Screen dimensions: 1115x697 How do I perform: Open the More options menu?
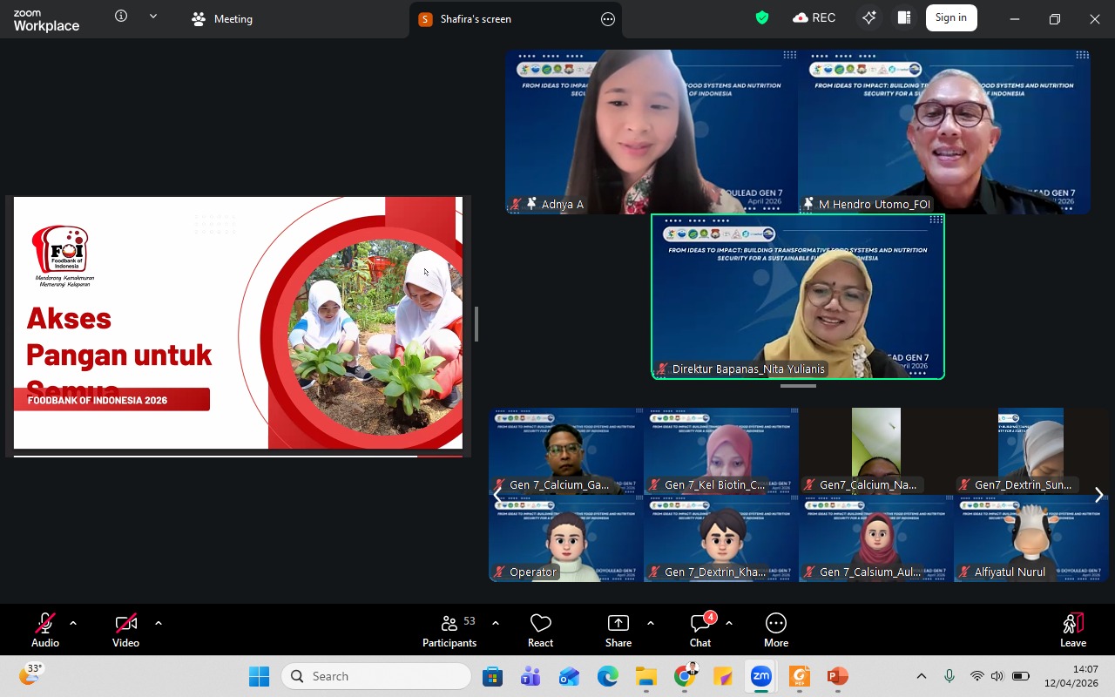pyautogui.click(x=775, y=630)
